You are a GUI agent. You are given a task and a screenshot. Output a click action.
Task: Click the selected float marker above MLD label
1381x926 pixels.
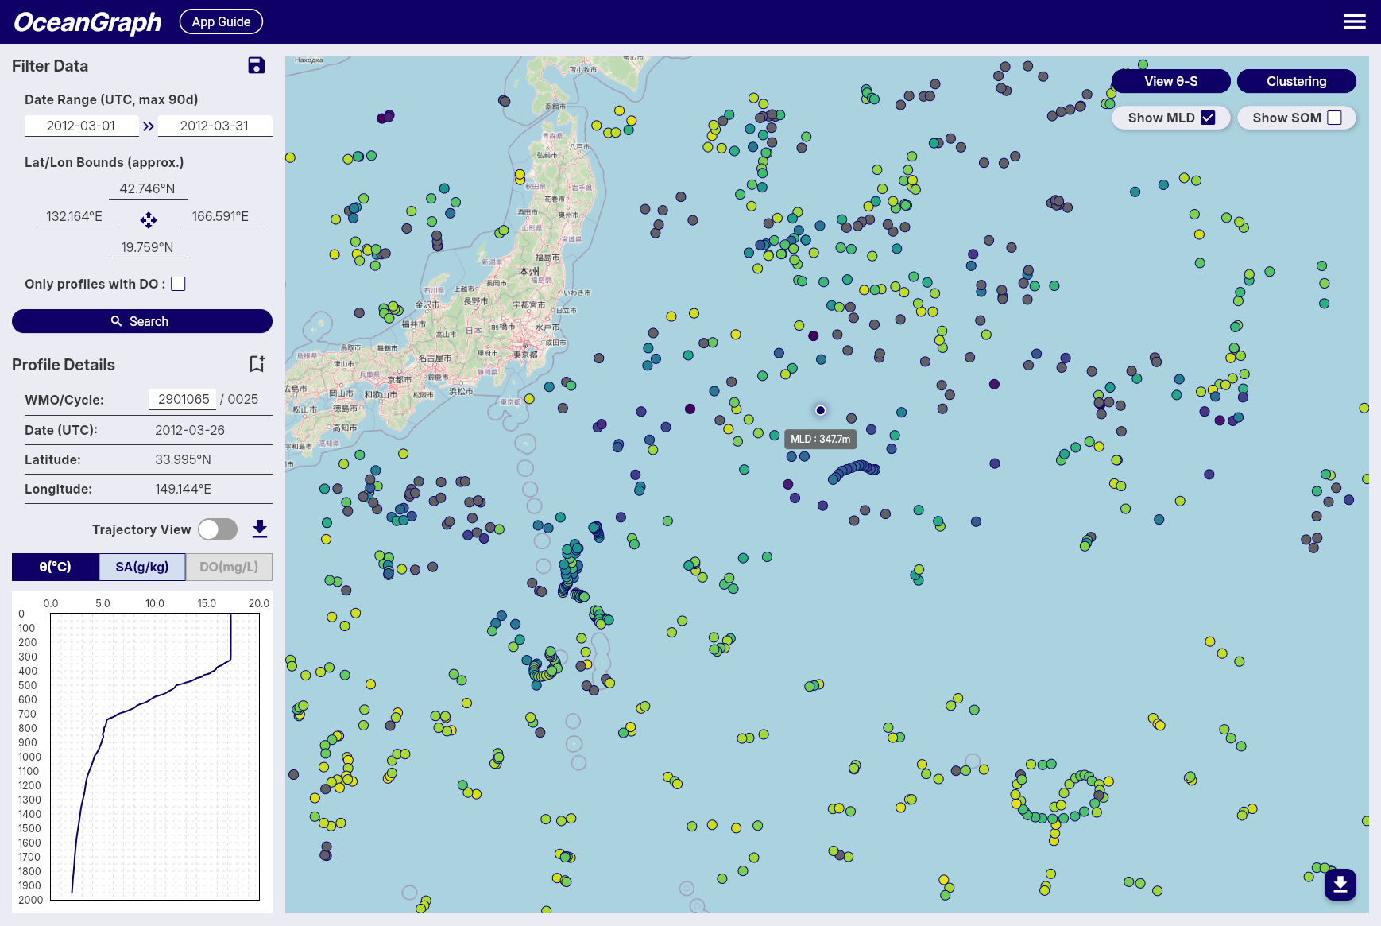coord(820,410)
